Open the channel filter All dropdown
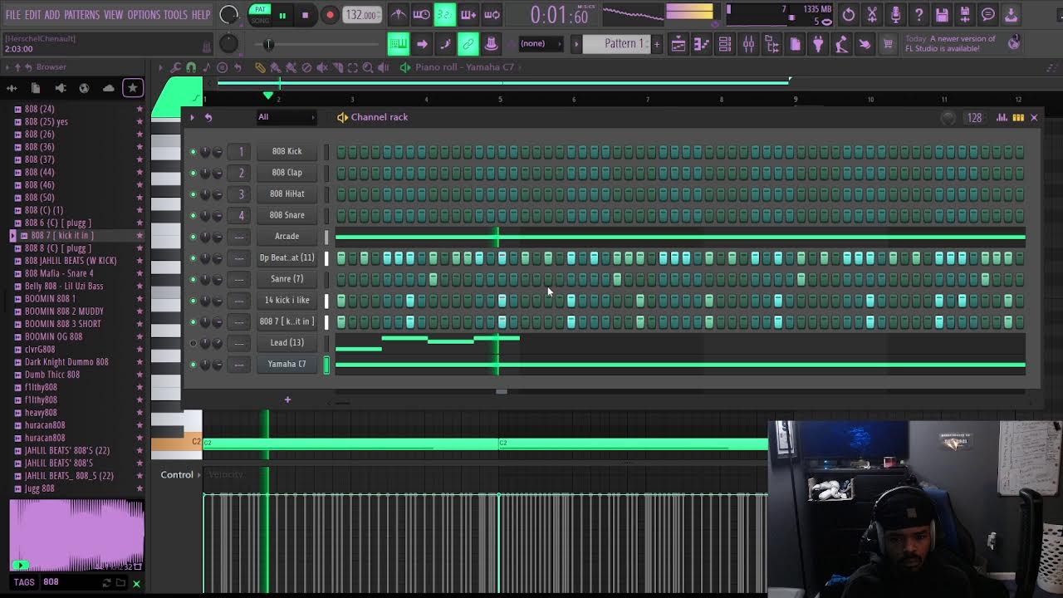This screenshot has width=1063, height=598. [285, 117]
